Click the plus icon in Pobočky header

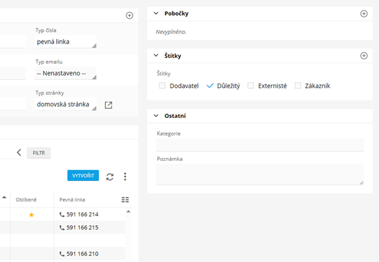coord(364,14)
